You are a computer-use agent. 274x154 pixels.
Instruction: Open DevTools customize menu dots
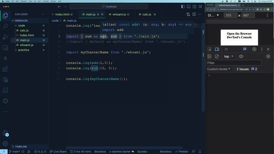click(x=262, y=49)
